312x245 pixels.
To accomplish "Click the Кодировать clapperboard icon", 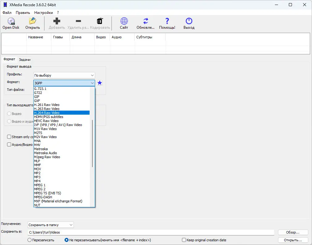I will 100,21.
